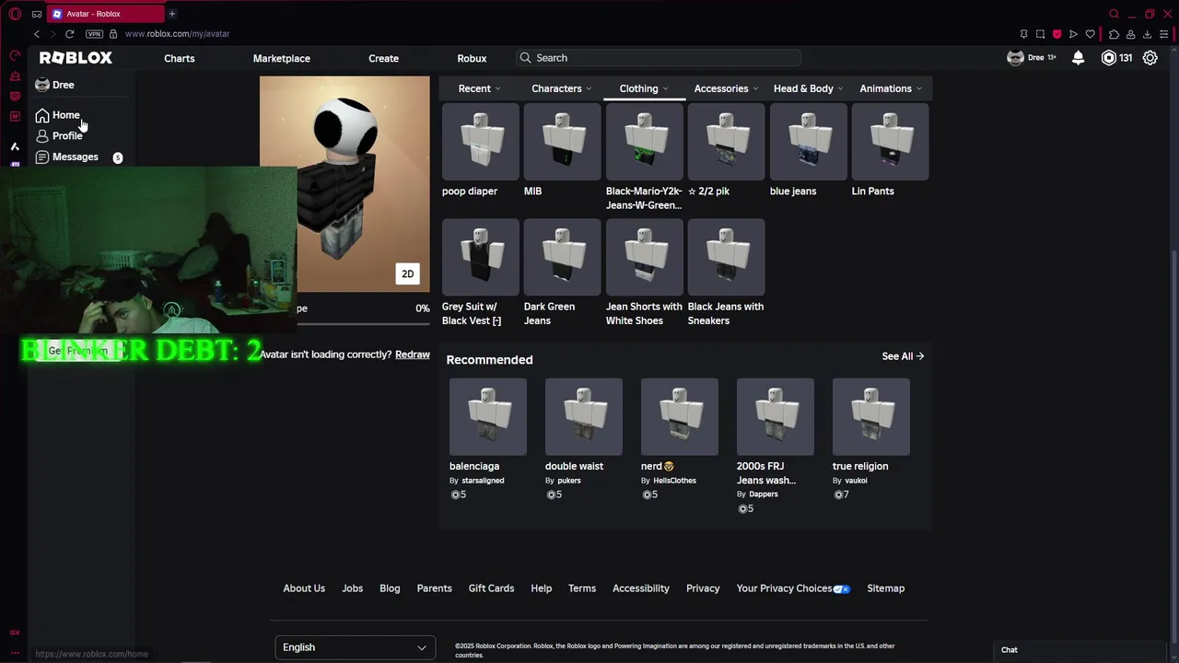Expand the Characters dropdown

tap(562, 88)
